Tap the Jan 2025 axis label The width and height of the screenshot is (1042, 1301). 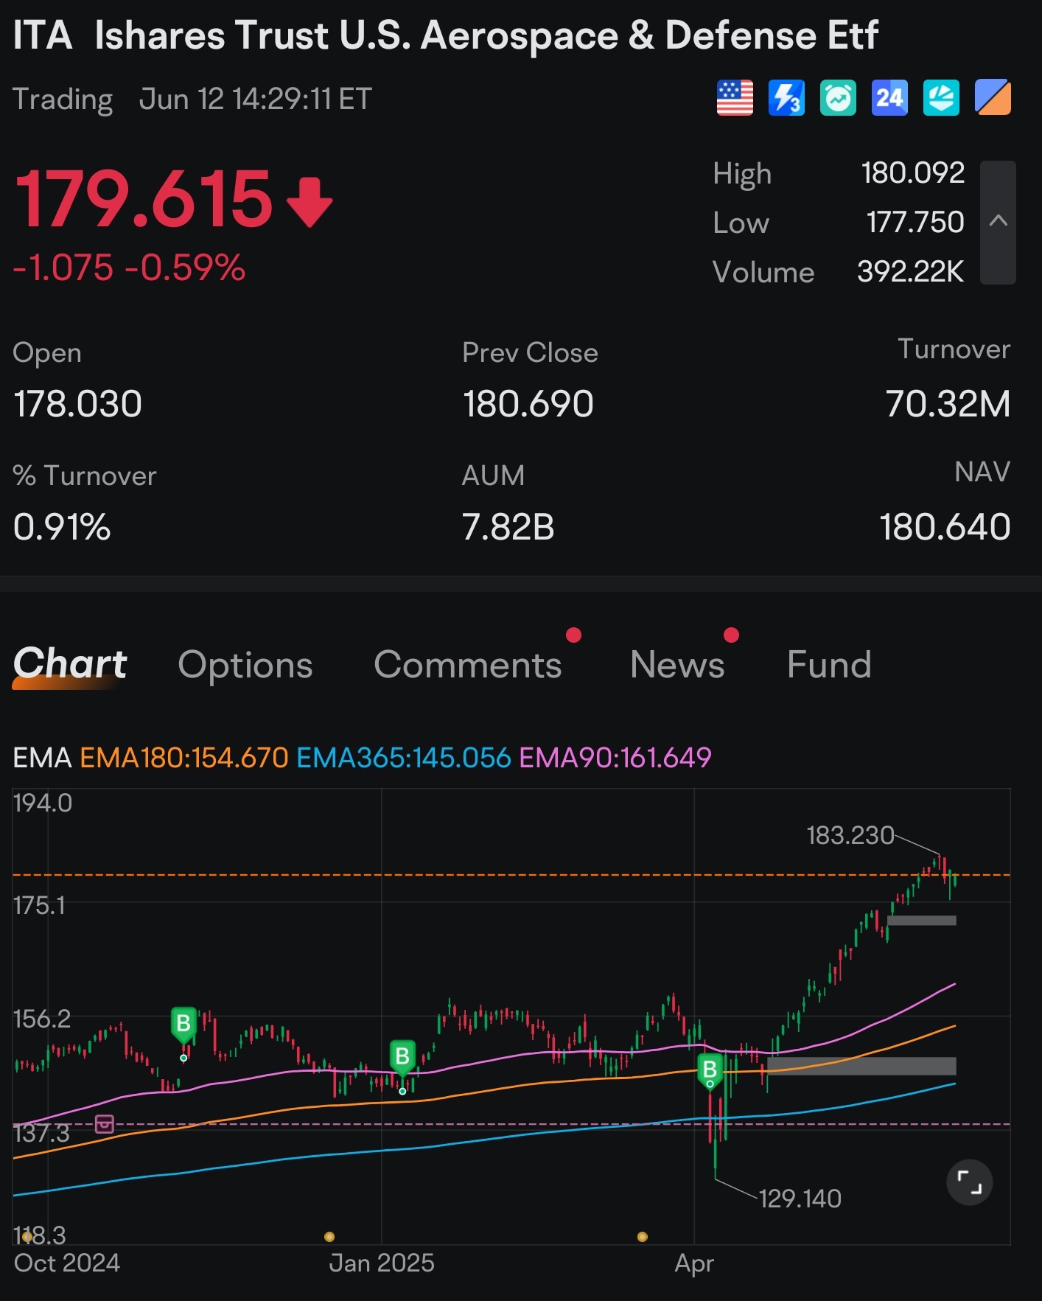[x=382, y=1263]
